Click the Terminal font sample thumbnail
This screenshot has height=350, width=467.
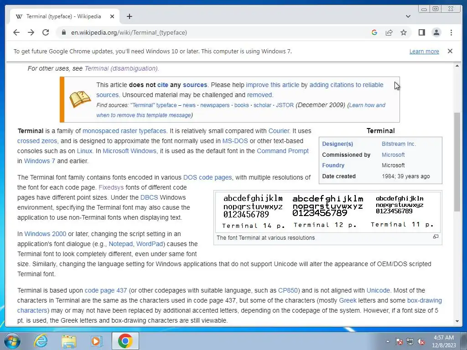tap(327, 212)
